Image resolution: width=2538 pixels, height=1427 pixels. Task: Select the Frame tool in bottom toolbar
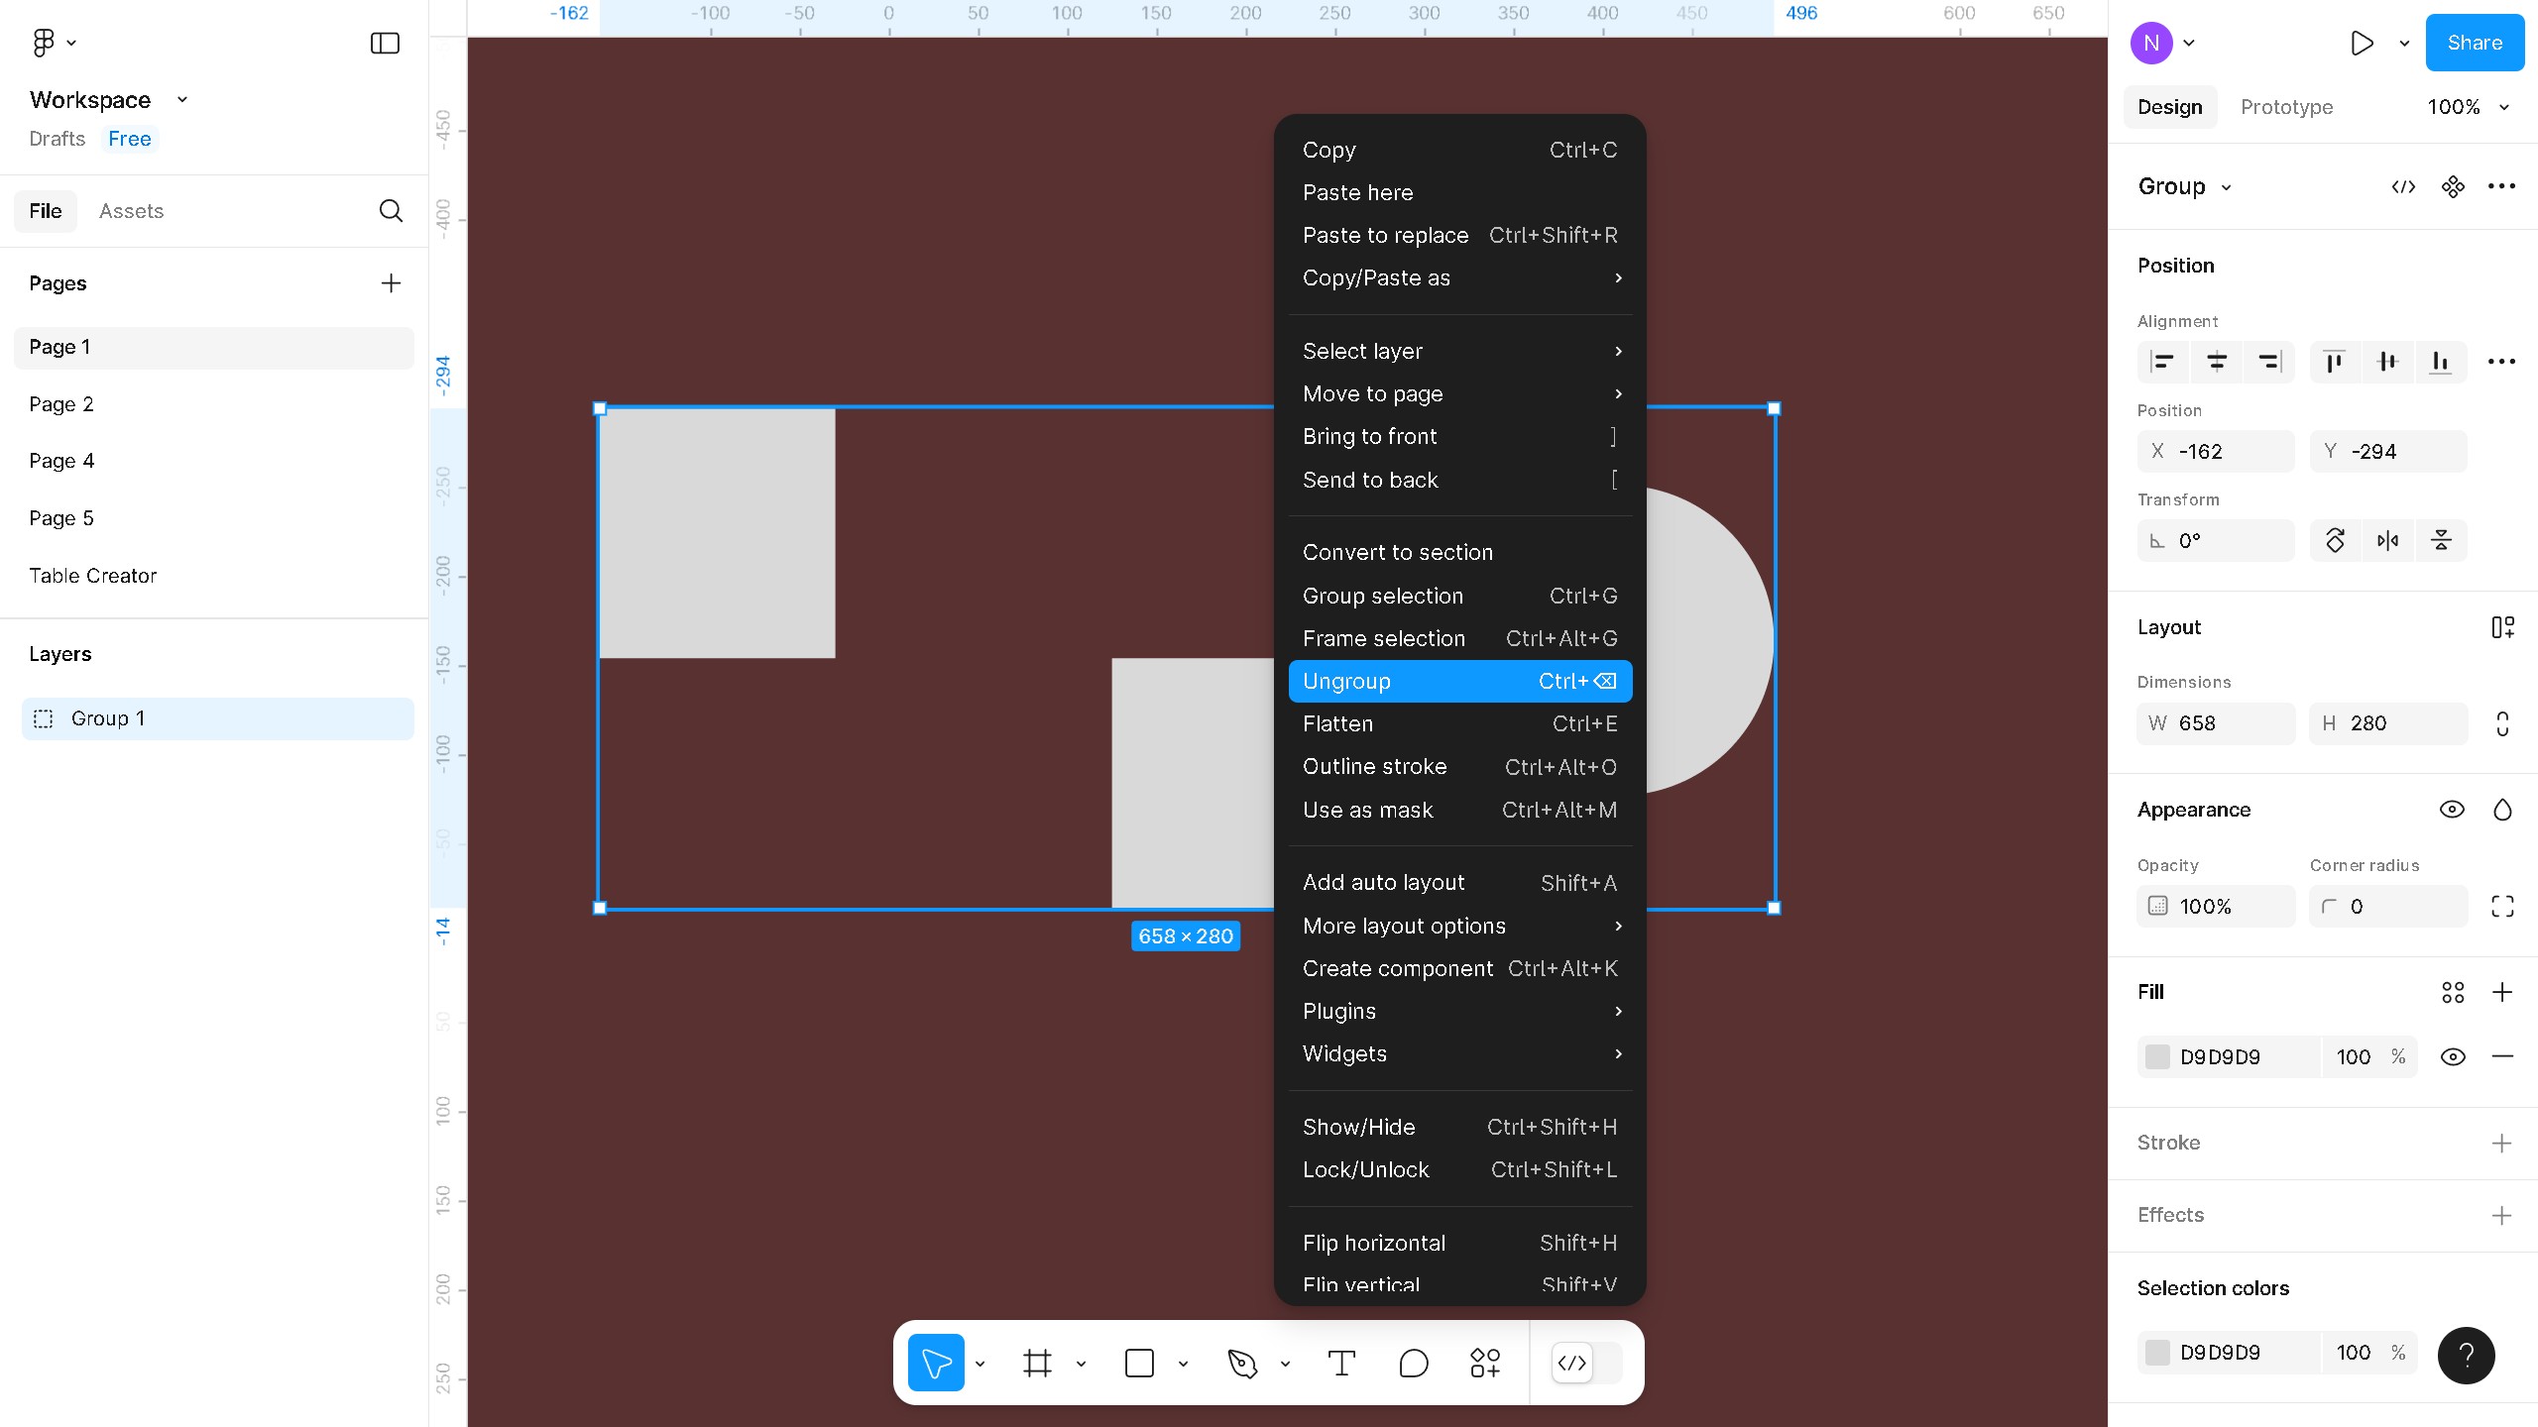[x=1037, y=1364]
